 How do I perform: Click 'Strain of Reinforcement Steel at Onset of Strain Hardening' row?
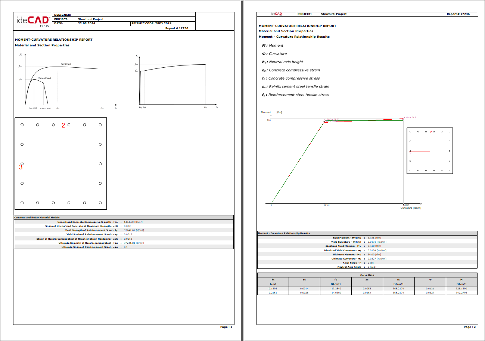124,239
